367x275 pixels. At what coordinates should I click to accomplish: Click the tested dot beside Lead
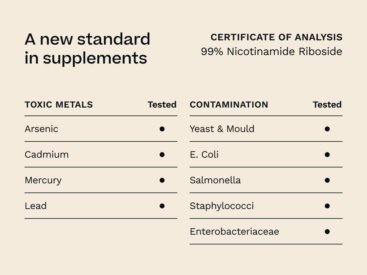pos(162,206)
